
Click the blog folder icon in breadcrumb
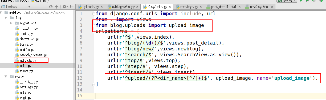(x=18, y=1)
